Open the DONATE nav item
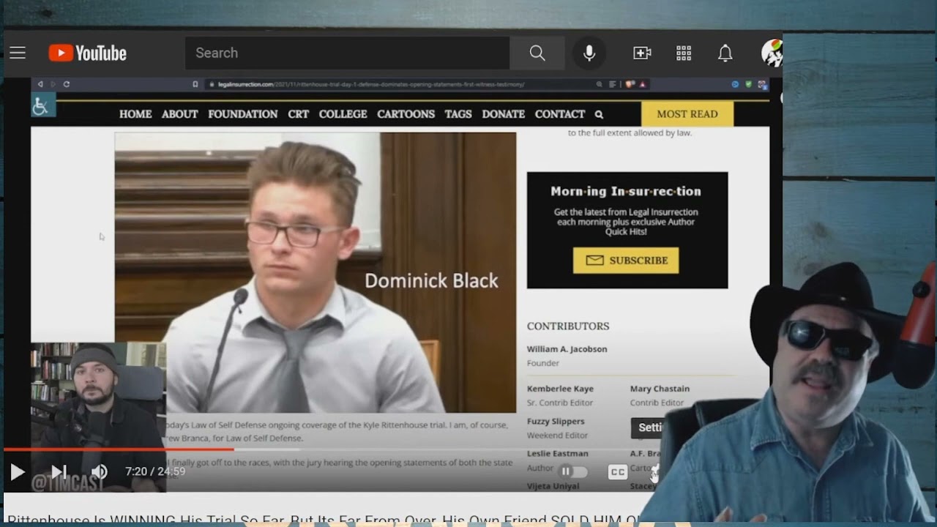The image size is (937, 527). 504,114
